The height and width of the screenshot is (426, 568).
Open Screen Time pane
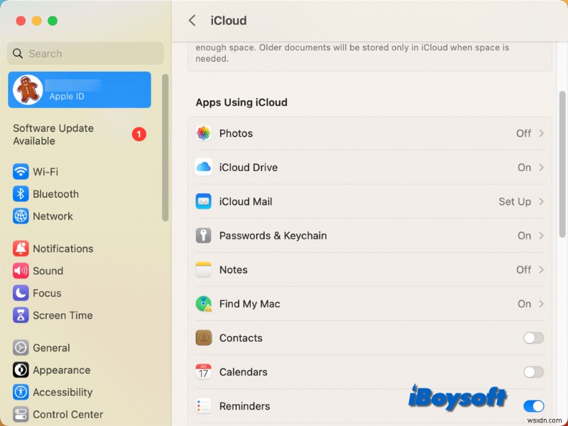pyautogui.click(x=62, y=315)
